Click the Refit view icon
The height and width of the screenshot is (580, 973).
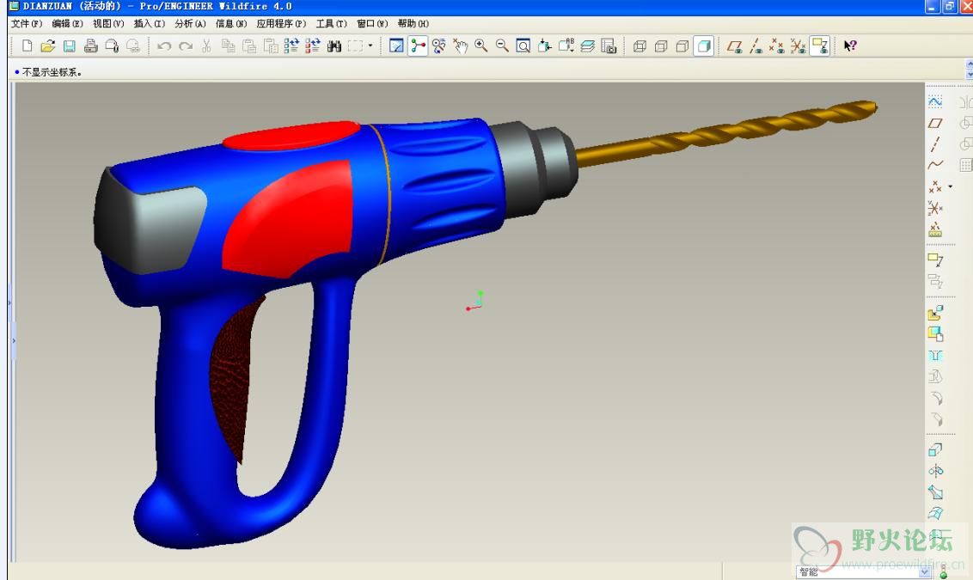click(x=523, y=46)
